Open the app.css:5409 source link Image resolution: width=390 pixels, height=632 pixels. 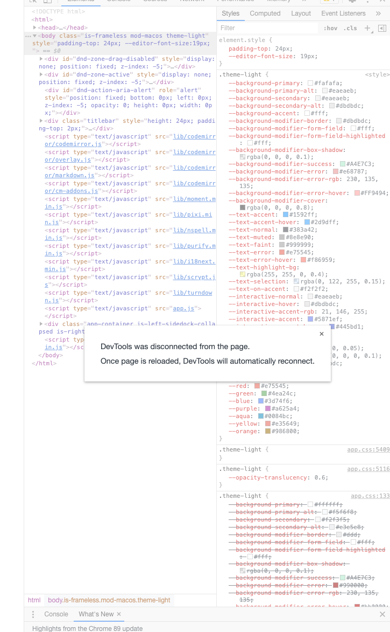click(x=368, y=449)
